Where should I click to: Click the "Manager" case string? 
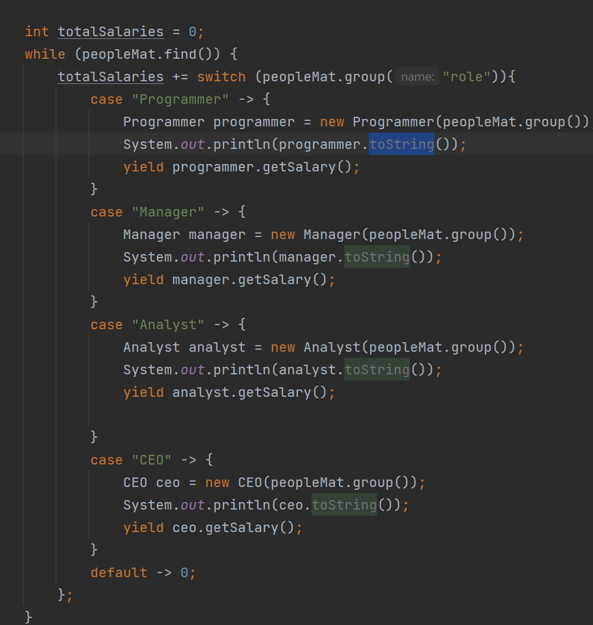coord(168,212)
